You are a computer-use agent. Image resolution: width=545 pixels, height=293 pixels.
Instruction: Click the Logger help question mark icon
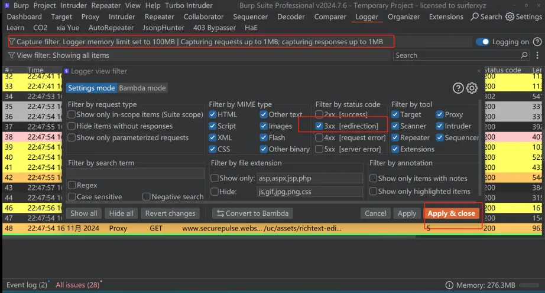pyautogui.click(x=537, y=42)
